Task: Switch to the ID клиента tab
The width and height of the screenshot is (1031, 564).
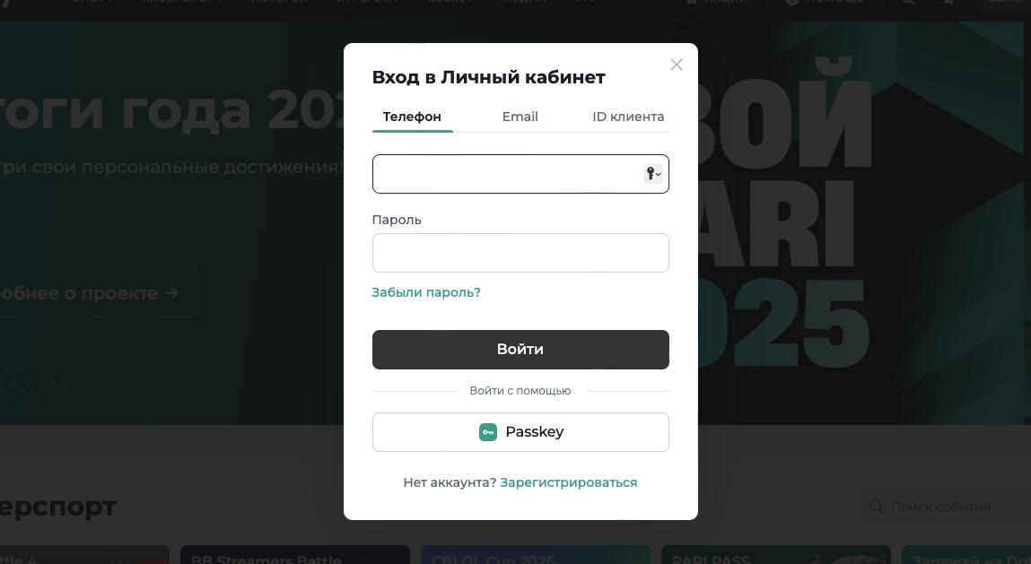Action: (x=628, y=117)
